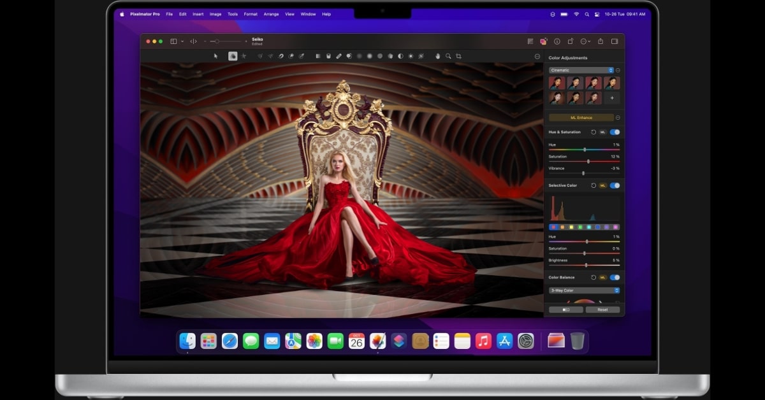
Task: Open the Format menu
Action: (x=251, y=14)
